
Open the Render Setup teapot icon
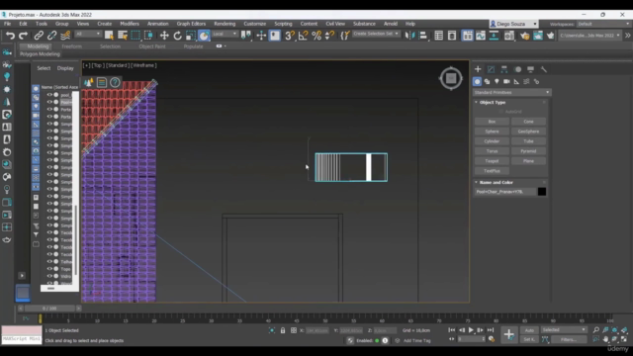pos(524,36)
